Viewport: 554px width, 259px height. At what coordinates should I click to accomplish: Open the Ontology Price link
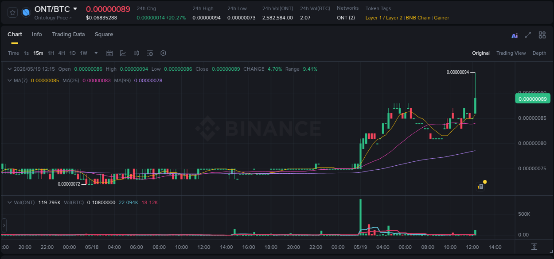[x=53, y=18]
